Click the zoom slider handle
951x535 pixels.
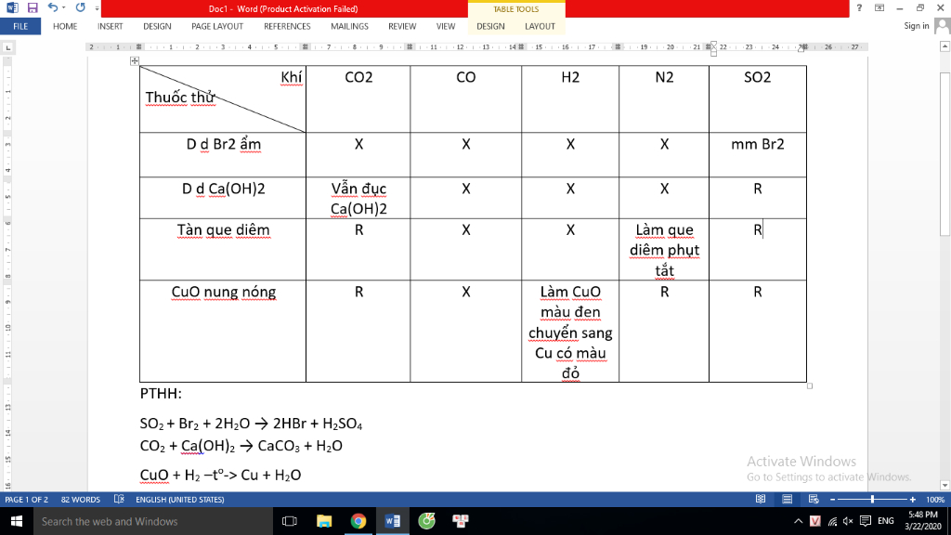(x=873, y=499)
